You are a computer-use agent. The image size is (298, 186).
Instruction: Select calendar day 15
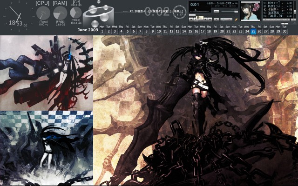click(190, 31)
